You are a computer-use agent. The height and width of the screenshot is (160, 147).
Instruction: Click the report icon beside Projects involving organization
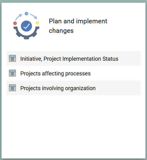pos(12,88)
